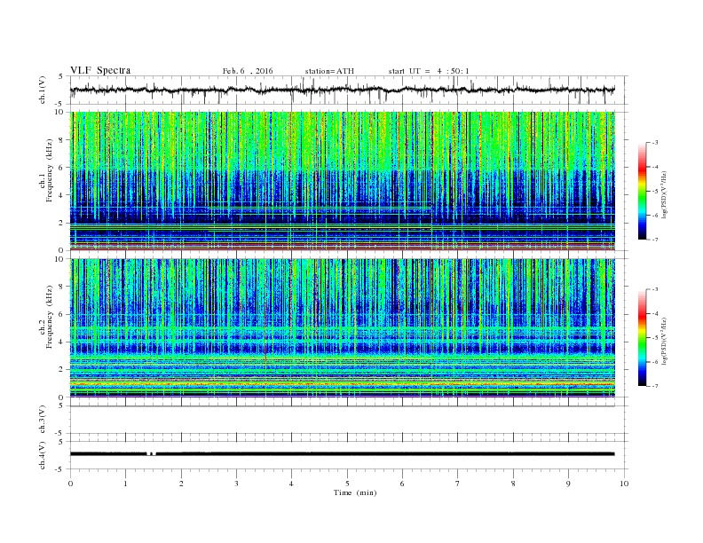Click the "4" tick on time axis
The height and width of the screenshot is (543, 703).
point(291,484)
